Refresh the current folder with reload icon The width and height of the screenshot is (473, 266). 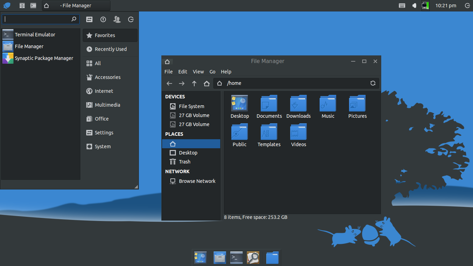(373, 83)
